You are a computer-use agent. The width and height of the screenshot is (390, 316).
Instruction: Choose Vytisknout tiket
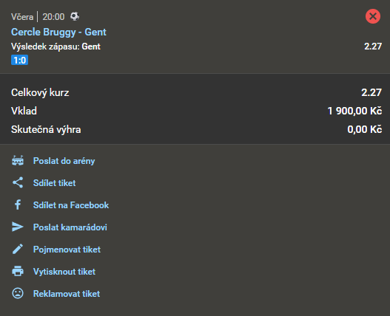(64, 271)
